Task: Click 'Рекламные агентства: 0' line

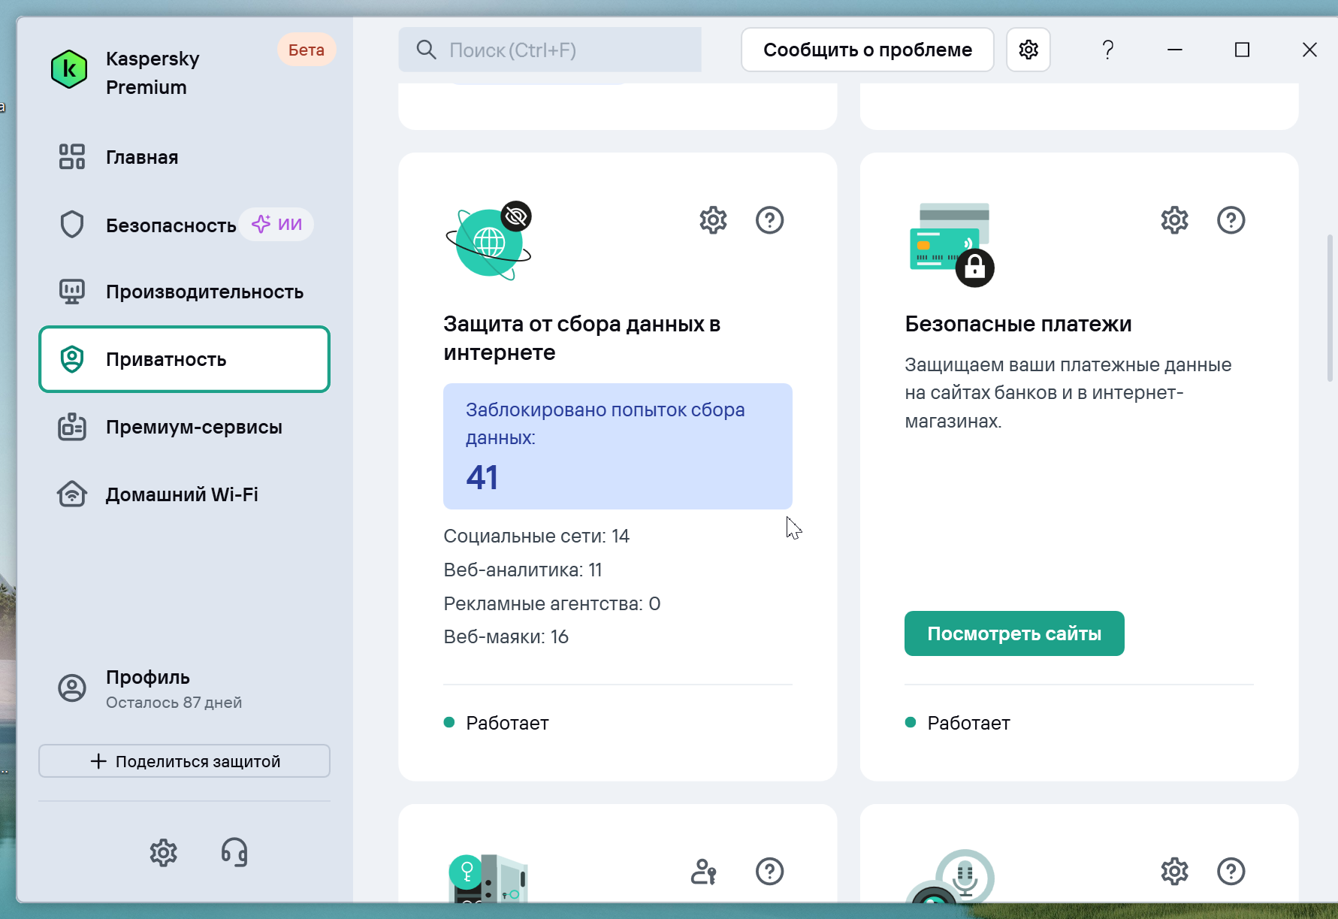Action: pyautogui.click(x=552, y=603)
